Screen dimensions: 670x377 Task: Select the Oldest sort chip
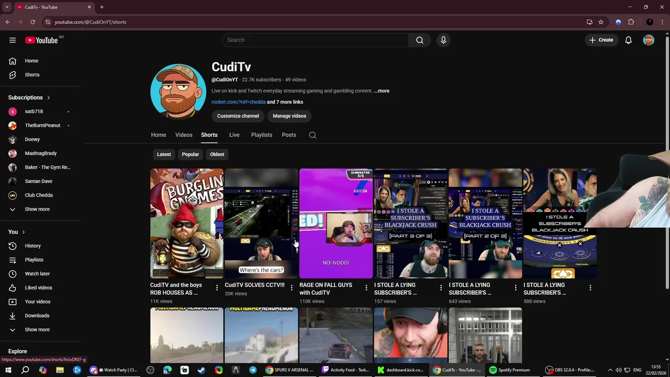point(217,154)
